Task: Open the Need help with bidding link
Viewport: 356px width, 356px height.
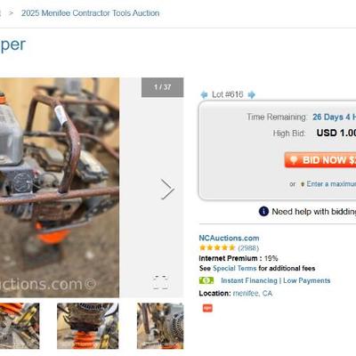Action: [x=314, y=212]
